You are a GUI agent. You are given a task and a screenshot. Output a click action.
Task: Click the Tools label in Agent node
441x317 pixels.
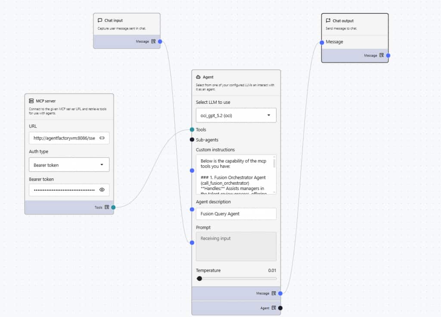[201, 130]
